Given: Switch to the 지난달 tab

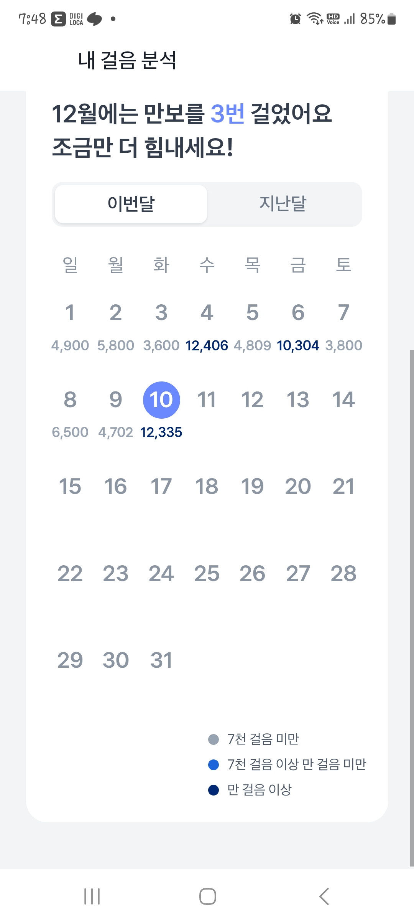Looking at the screenshot, I should [283, 204].
